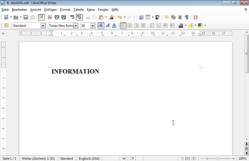The width and height of the screenshot is (249, 161).
Task: Expand the Open recent files arrow
Action: point(21,17)
